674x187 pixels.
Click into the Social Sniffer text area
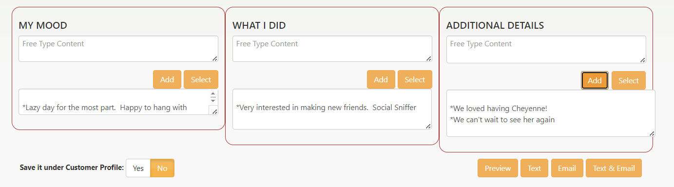332,109
